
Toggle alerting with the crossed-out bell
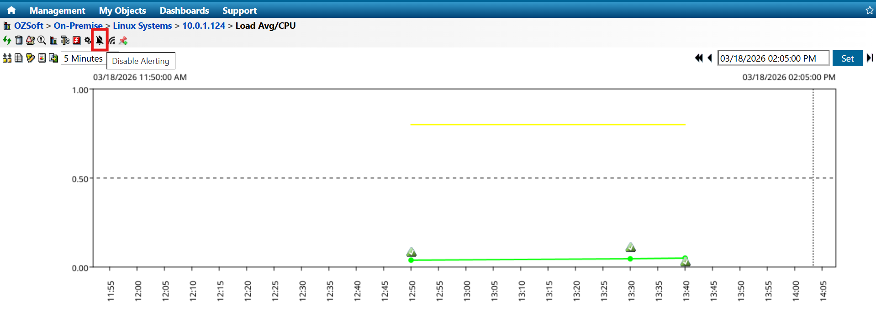tap(100, 41)
